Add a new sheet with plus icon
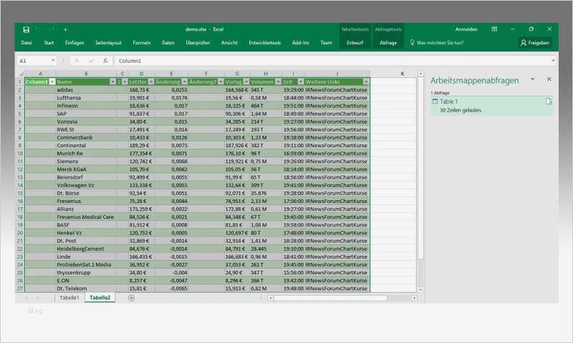Screen dimensions: 573x343 [x=131, y=298]
